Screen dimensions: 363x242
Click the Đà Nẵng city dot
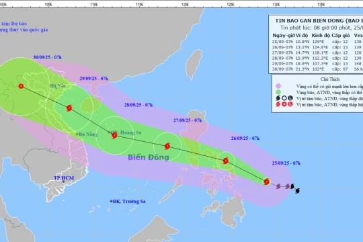[x=77, y=134]
